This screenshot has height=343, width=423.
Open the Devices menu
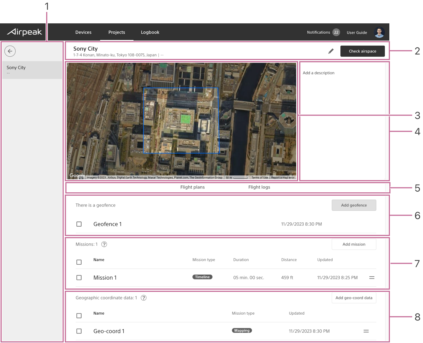pyautogui.click(x=83, y=32)
